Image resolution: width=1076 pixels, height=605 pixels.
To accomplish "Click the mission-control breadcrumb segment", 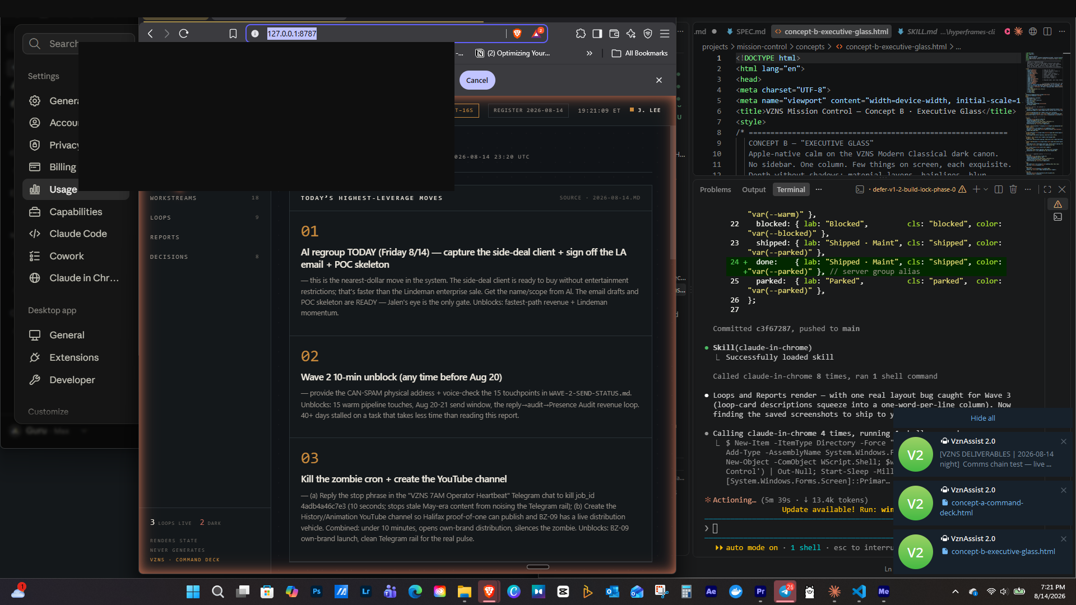I will (762, 47).
